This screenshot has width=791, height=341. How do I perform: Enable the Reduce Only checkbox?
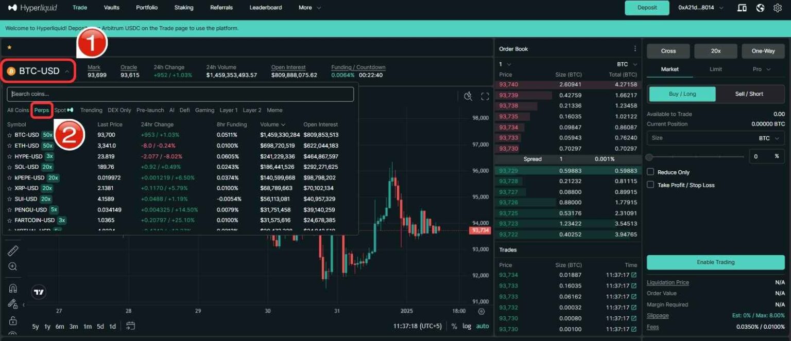650,171
